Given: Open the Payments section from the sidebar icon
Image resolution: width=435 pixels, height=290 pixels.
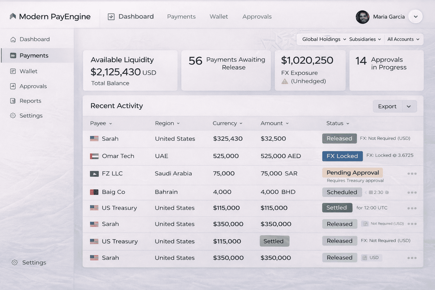Looking at the screenshot, I should (13, 56).
